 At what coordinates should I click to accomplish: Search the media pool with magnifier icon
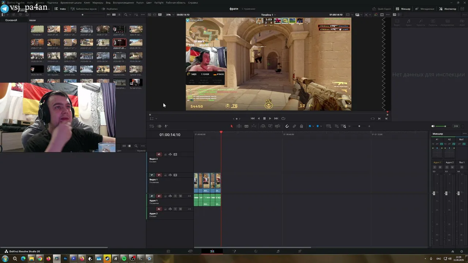click(126, 15)
